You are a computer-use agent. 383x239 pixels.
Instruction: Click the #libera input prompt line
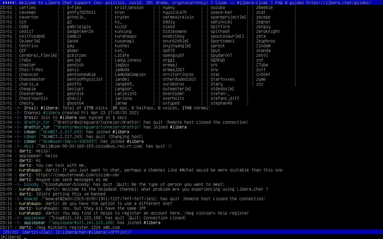tap(191, 237)
